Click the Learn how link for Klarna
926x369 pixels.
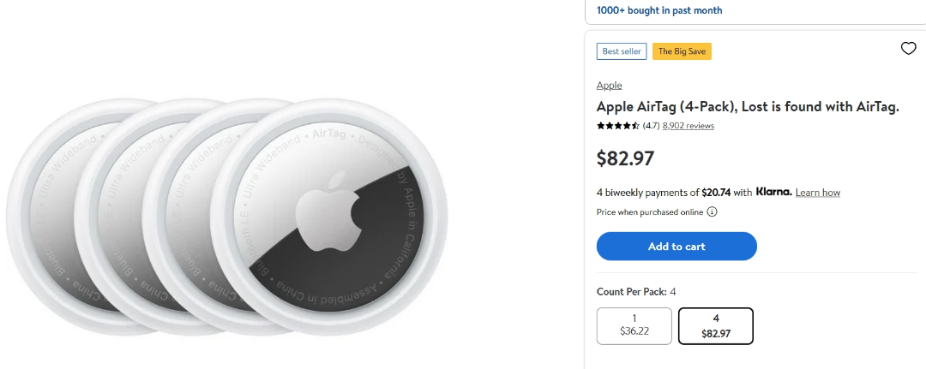click(817, 193)
